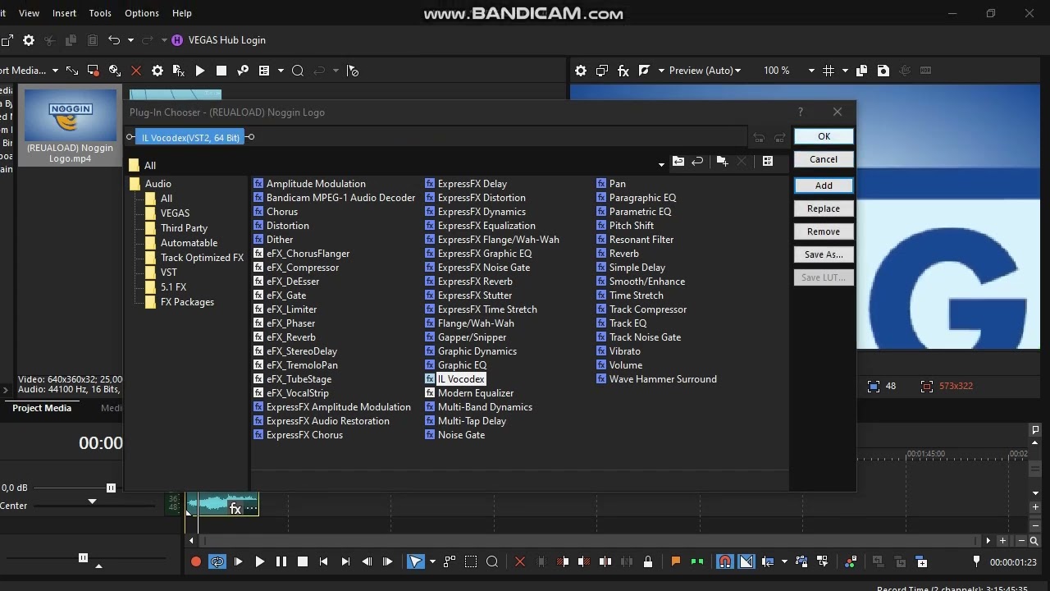
Task: Click the Remove button
Action: coord(824,231)
